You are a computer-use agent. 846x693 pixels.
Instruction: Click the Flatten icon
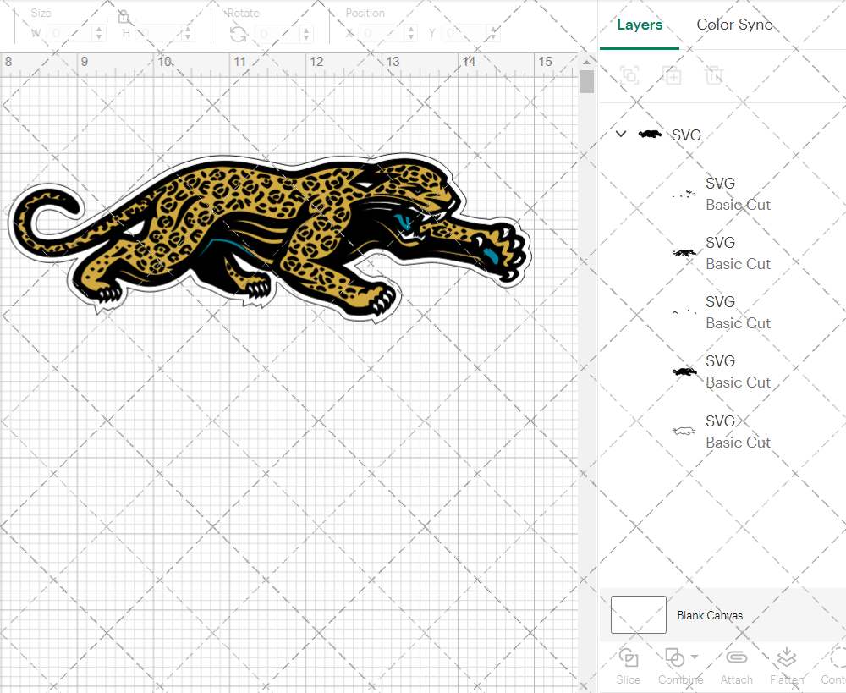pos(787,658)
